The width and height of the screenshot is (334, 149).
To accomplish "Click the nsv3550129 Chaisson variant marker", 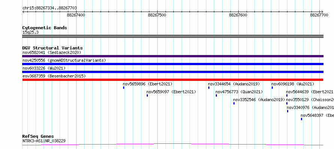I will [x=287, y=103].
